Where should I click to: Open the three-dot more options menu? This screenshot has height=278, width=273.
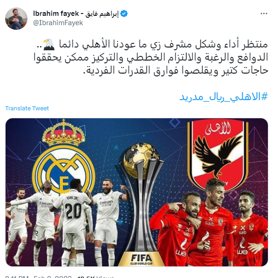[x=264, y=14]
